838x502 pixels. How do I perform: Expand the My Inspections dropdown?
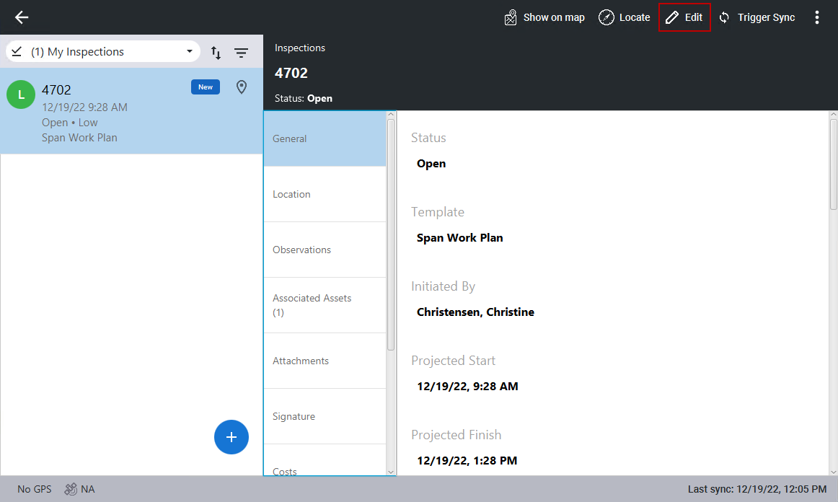[190, 52]
